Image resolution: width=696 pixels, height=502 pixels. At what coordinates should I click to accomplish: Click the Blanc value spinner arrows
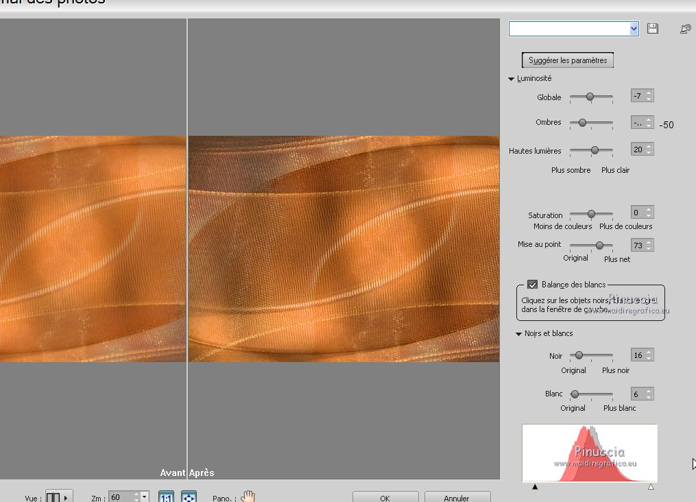click(x=649, y=394)
